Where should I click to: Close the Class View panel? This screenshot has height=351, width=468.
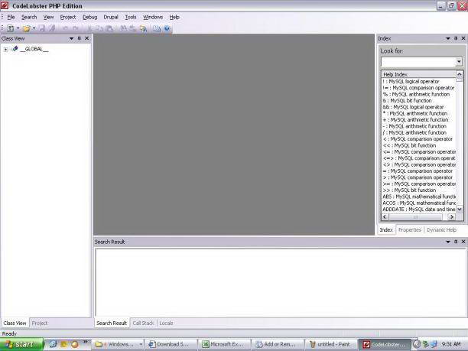coord(87,38)
